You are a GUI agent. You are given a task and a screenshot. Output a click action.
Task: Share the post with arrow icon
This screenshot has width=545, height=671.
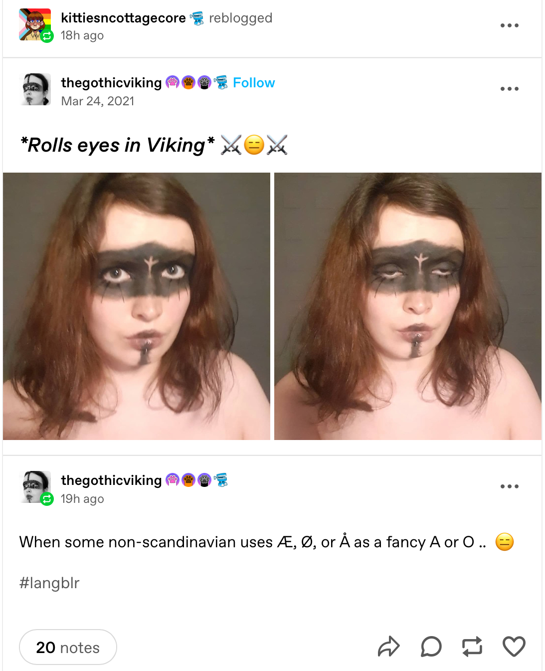[389, 647]
